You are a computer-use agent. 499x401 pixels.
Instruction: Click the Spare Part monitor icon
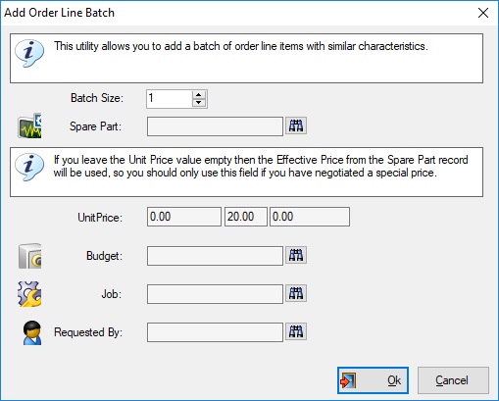click(x=29, y=125)
